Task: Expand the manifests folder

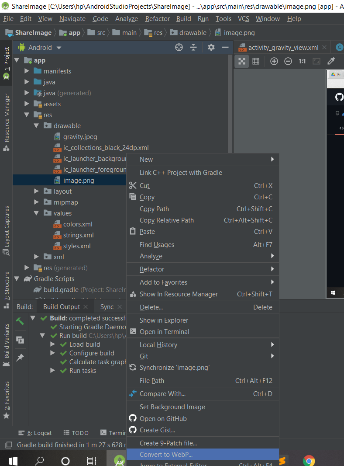Action: click(x=27, y=71)
